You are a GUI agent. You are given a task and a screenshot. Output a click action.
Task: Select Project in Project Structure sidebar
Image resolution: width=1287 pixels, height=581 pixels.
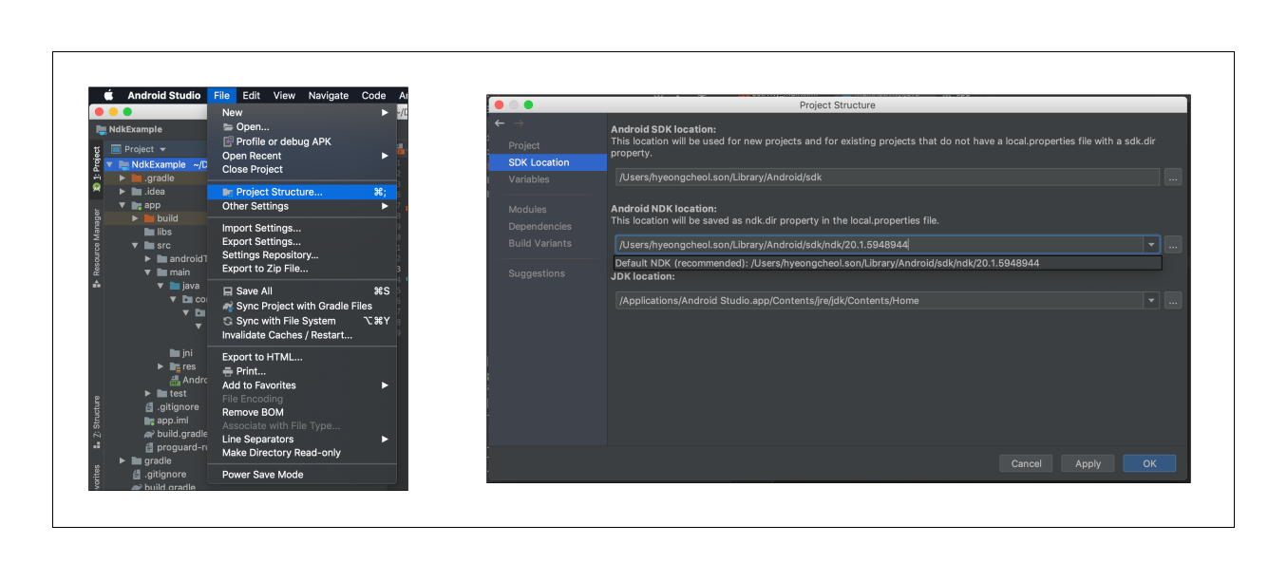(x=524, y=145)
